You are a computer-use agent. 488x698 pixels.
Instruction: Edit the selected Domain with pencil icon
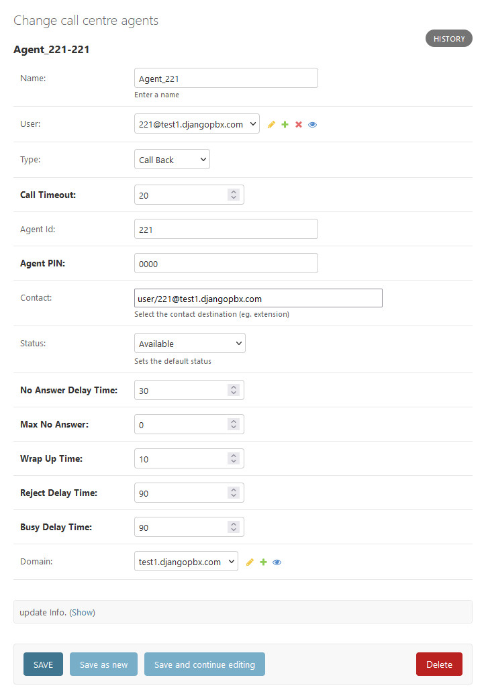(x=250, y=562)
